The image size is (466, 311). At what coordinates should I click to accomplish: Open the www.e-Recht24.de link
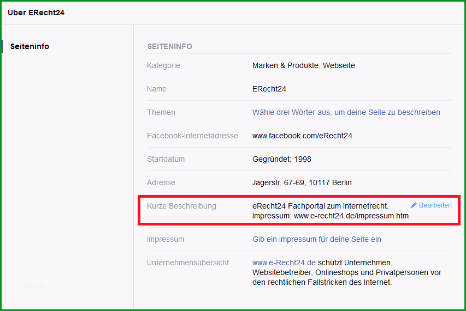pos(284,263)
